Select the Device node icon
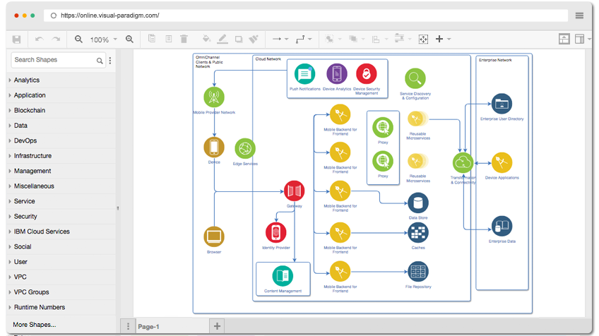599x336 pixels. (214, 147)
